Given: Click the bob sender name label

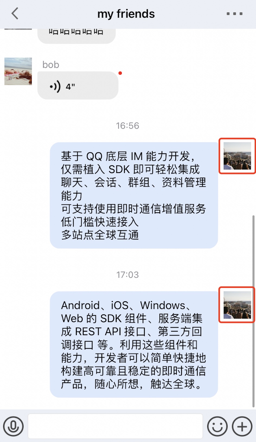Looking at the screenshot, I should [x=51, y=65].
